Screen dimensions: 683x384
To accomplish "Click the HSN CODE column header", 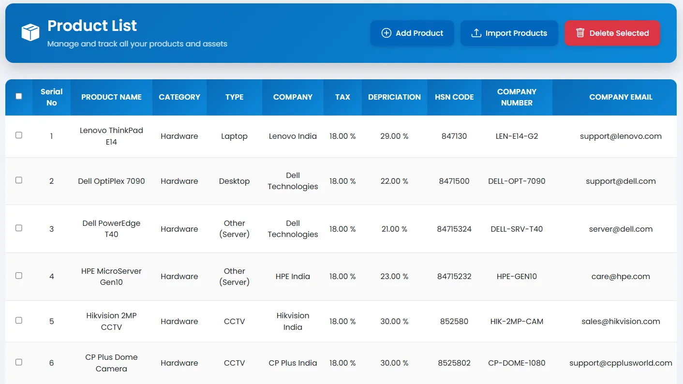I will coord(454,97).
